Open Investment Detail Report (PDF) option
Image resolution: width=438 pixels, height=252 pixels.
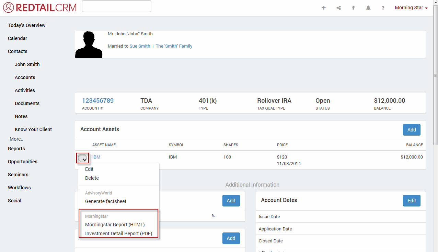coord(118,234)
